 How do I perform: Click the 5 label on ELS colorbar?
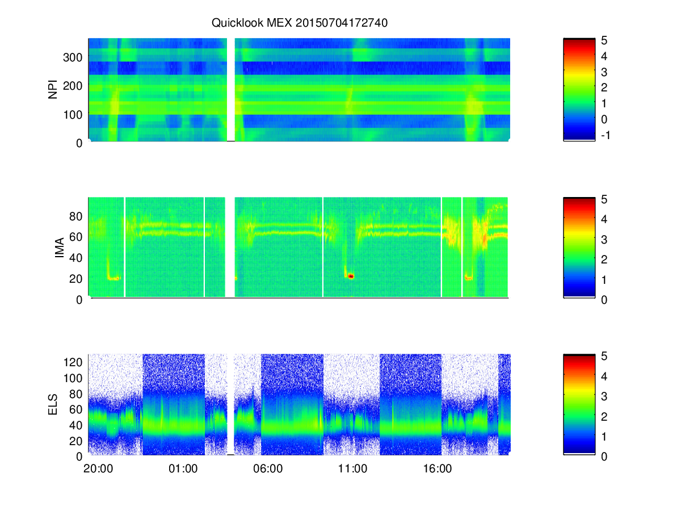click(605, 357)
